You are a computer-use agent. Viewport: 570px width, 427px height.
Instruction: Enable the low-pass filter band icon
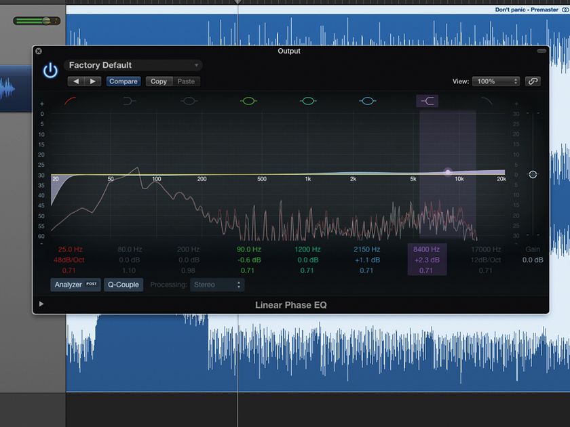[x=486, y=101]
